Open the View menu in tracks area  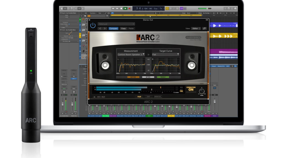tap(100, 13)
